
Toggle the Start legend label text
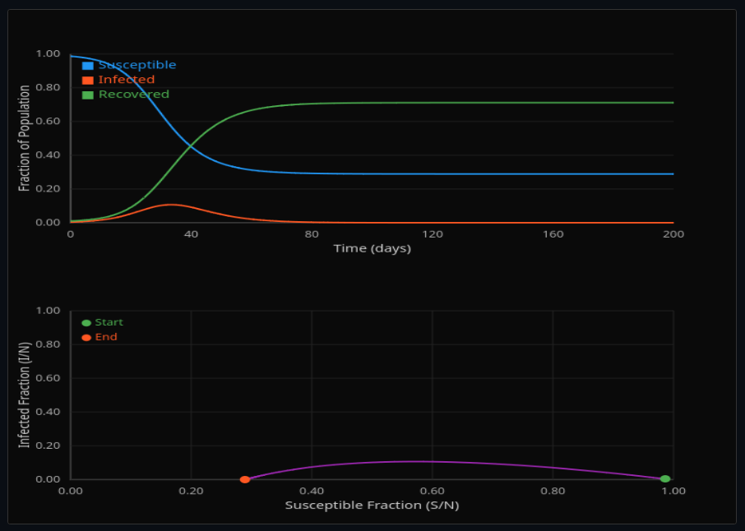[x=109, y=323]
